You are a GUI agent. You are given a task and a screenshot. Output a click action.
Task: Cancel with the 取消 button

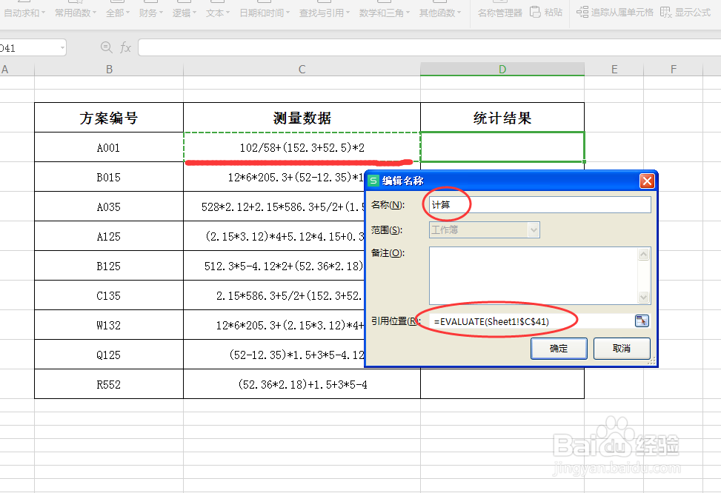(x=622, y=348)
